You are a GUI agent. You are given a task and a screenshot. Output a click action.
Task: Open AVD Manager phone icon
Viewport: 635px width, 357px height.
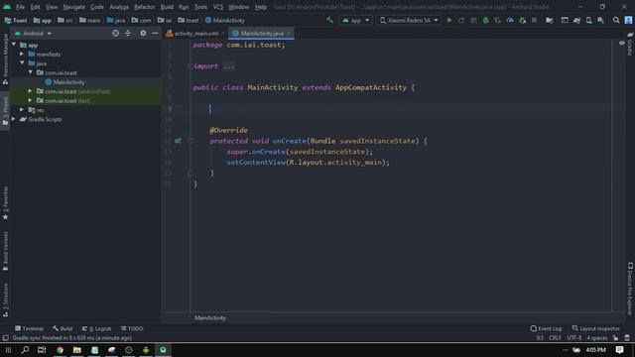(588, 20)
